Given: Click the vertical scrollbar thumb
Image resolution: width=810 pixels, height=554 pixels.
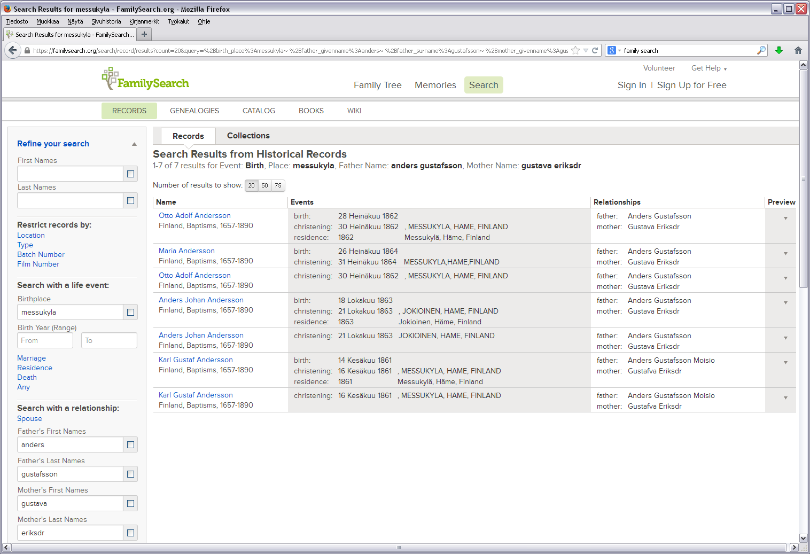Looking at the screenshot, I should tap(803, 178).
